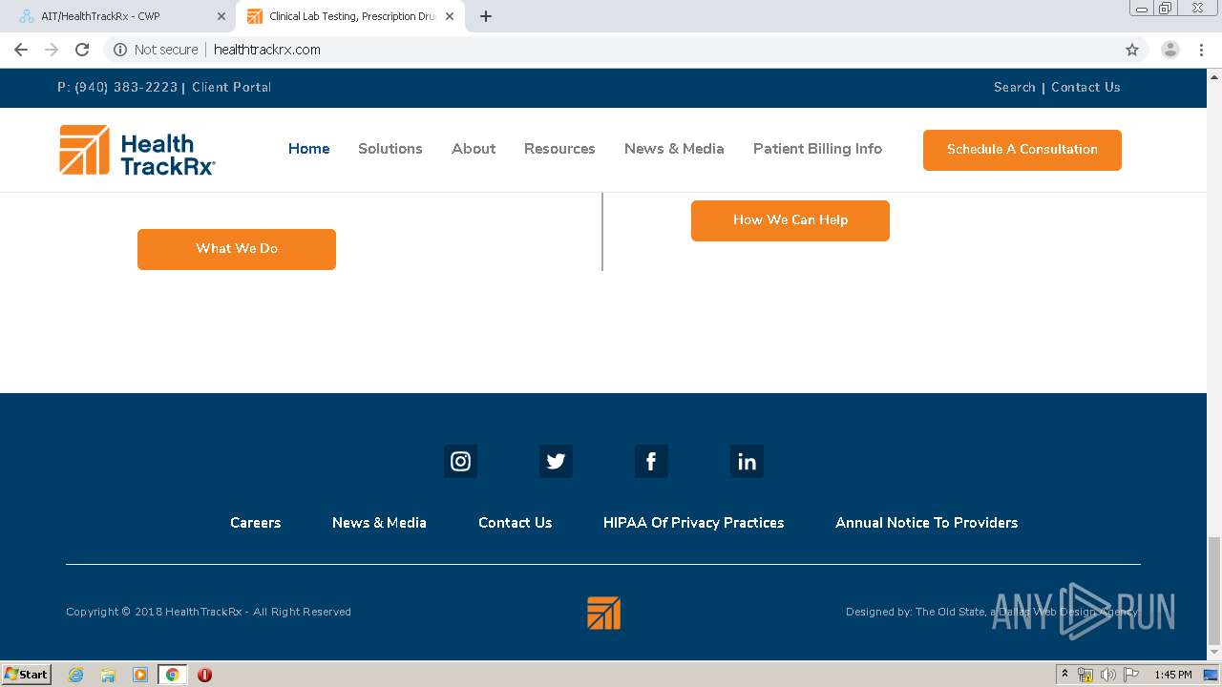This screenshot has height=687, width=1222.
Task: Open Chrome three-dot menu
Action: 1201,50
